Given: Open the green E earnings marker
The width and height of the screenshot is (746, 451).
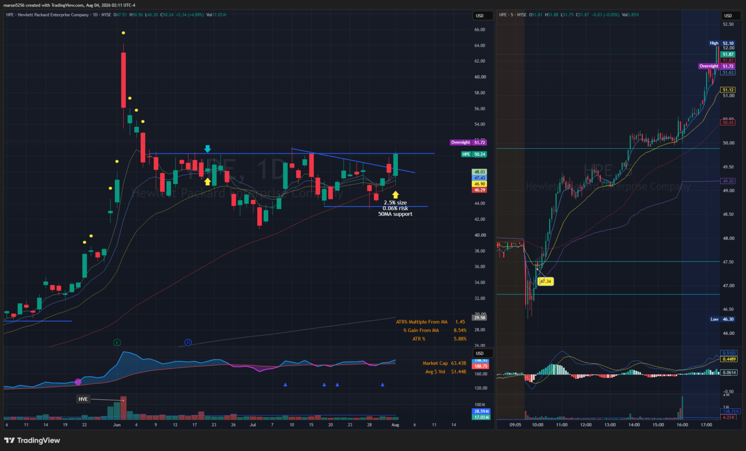Looking at the screenshot, I should (117, 342).
